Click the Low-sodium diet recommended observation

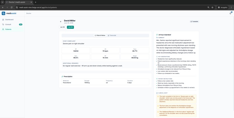coord(168,71)
